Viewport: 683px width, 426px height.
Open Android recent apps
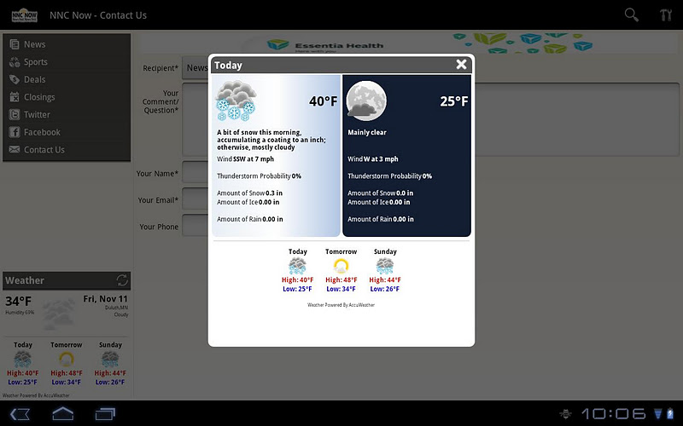(x=105, y=413)
